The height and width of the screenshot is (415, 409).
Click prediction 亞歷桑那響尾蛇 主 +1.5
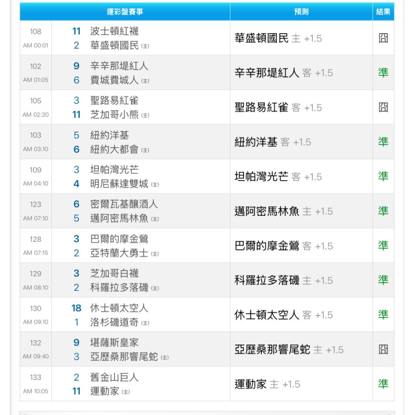pos(289,349)
